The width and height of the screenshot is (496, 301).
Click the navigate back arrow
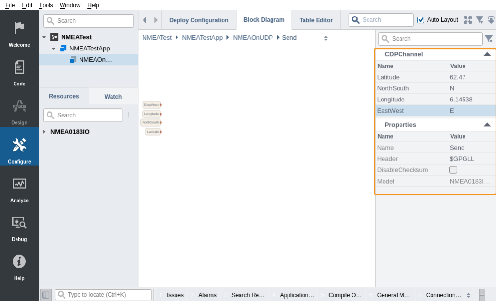click(144, 20)
